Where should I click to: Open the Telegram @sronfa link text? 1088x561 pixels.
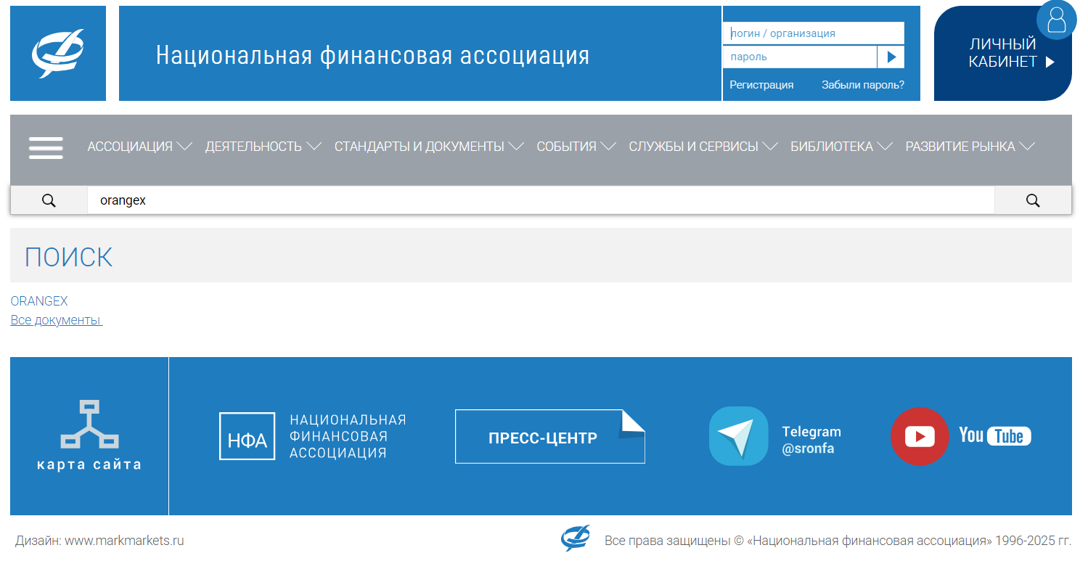click(x=811, y=440)
